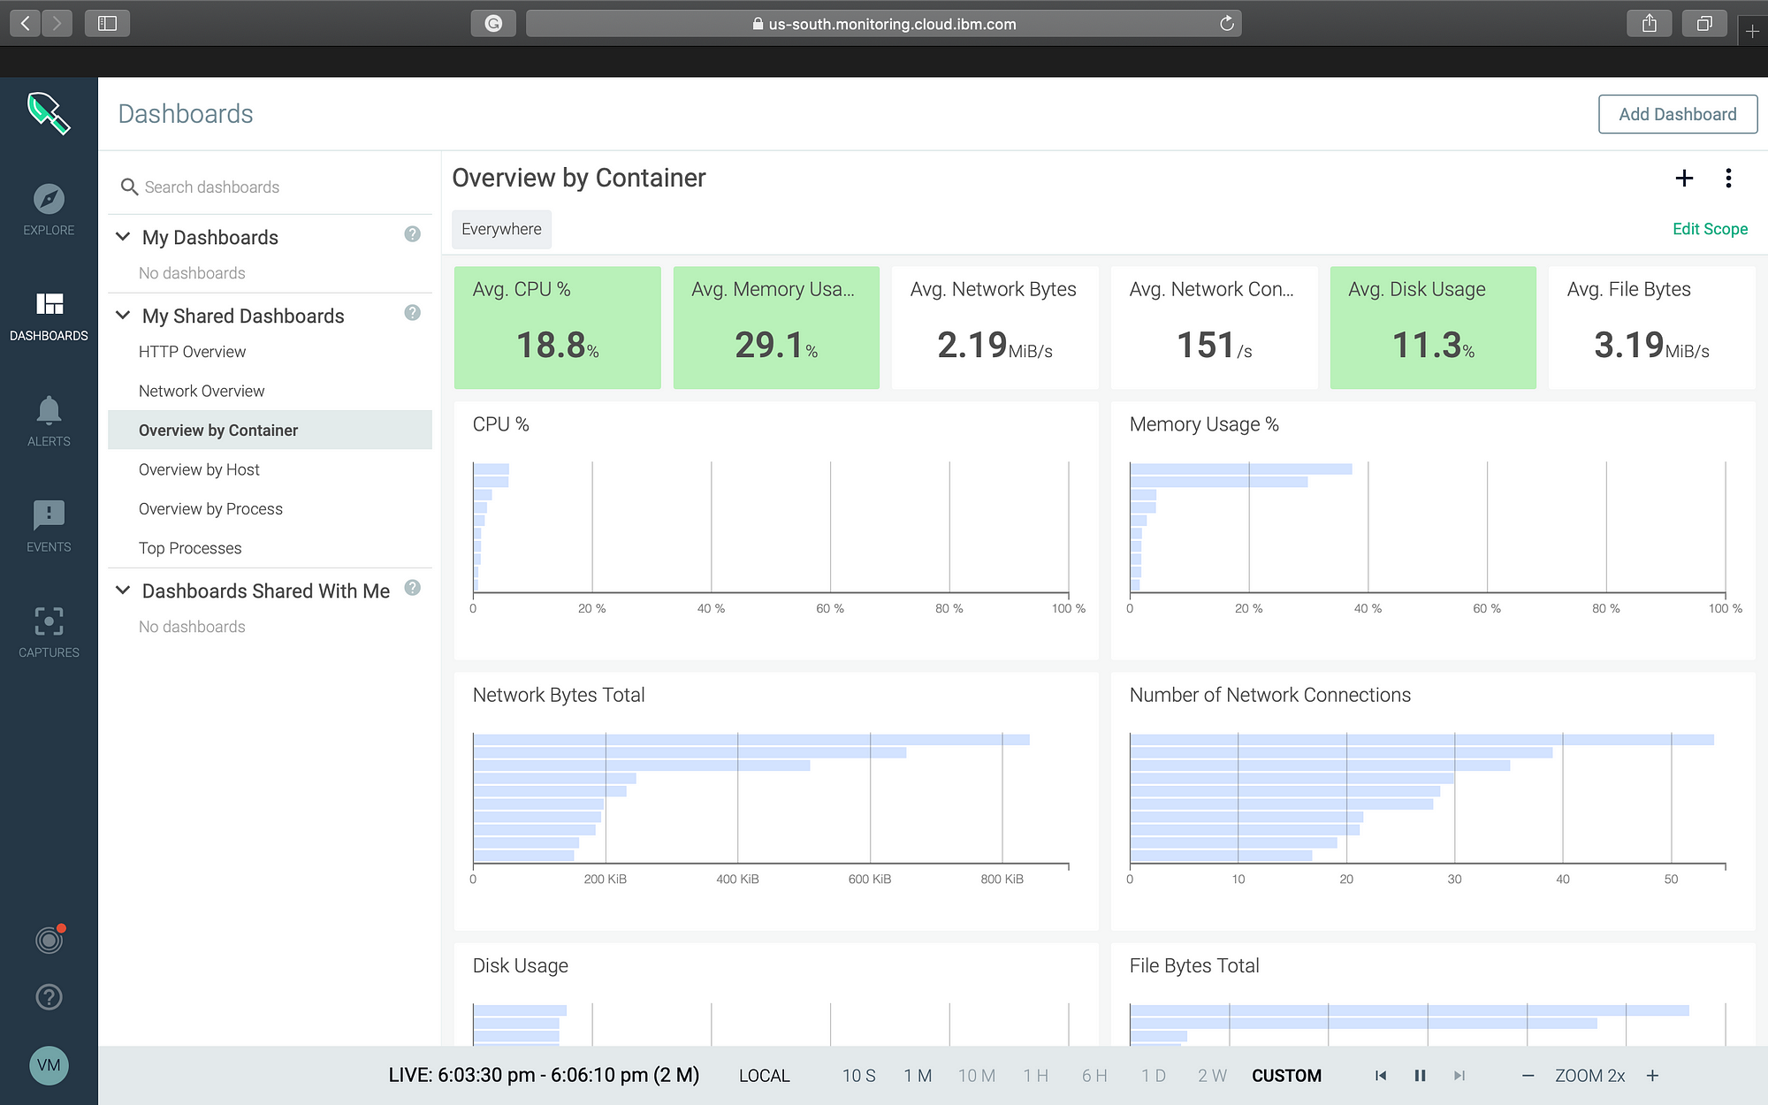Viewport: 1768px width, 1105px height.
Task: Open the Events speech bubble icon
Action: point(49,514)
